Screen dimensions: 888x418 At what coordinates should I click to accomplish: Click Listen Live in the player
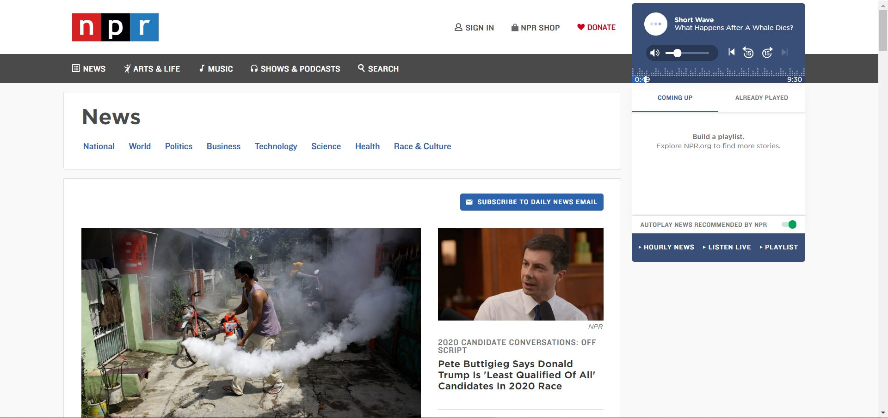727,247
